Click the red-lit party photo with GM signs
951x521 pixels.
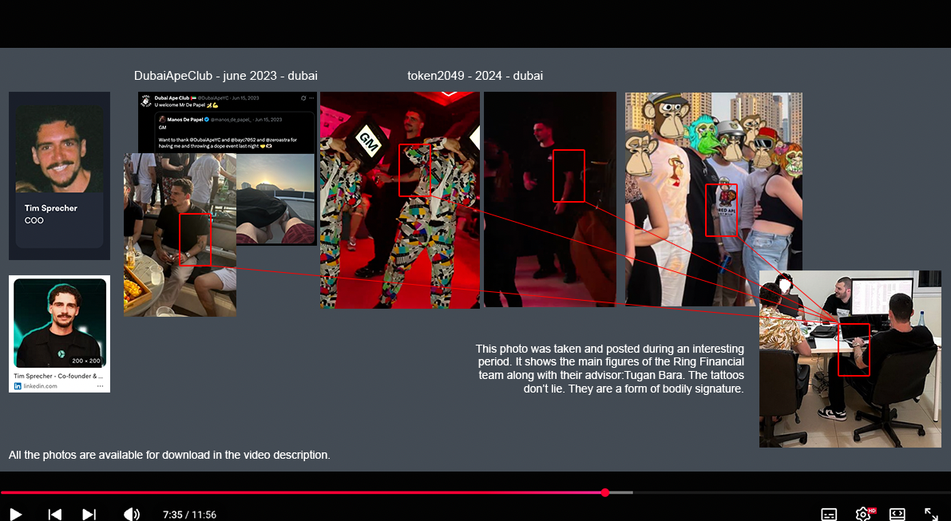400,200
